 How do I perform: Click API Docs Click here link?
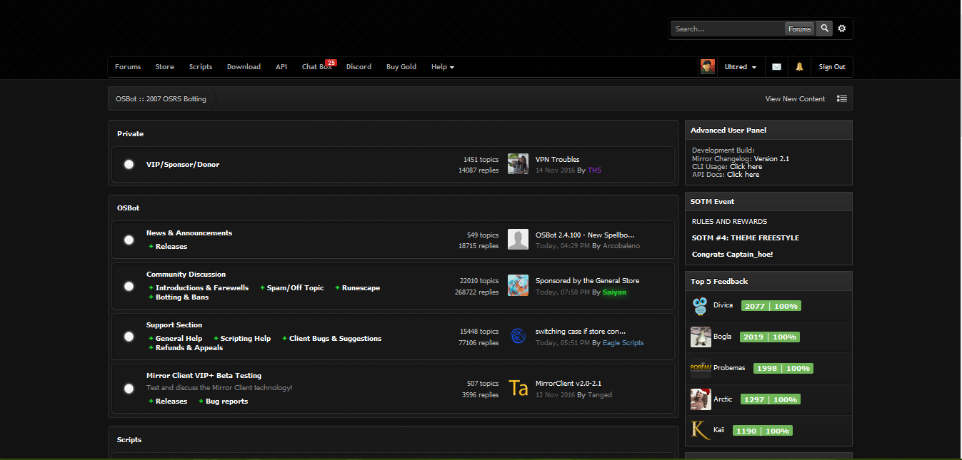tap(743, 175)
